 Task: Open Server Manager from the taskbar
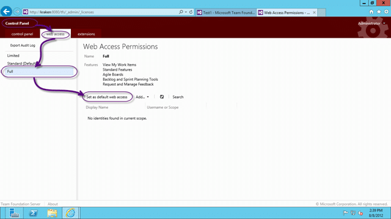(x=14, y=213)
